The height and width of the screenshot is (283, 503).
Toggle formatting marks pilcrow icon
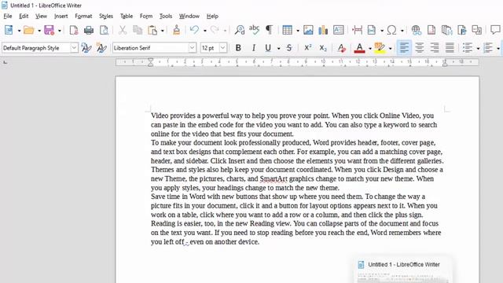(269, 30)
